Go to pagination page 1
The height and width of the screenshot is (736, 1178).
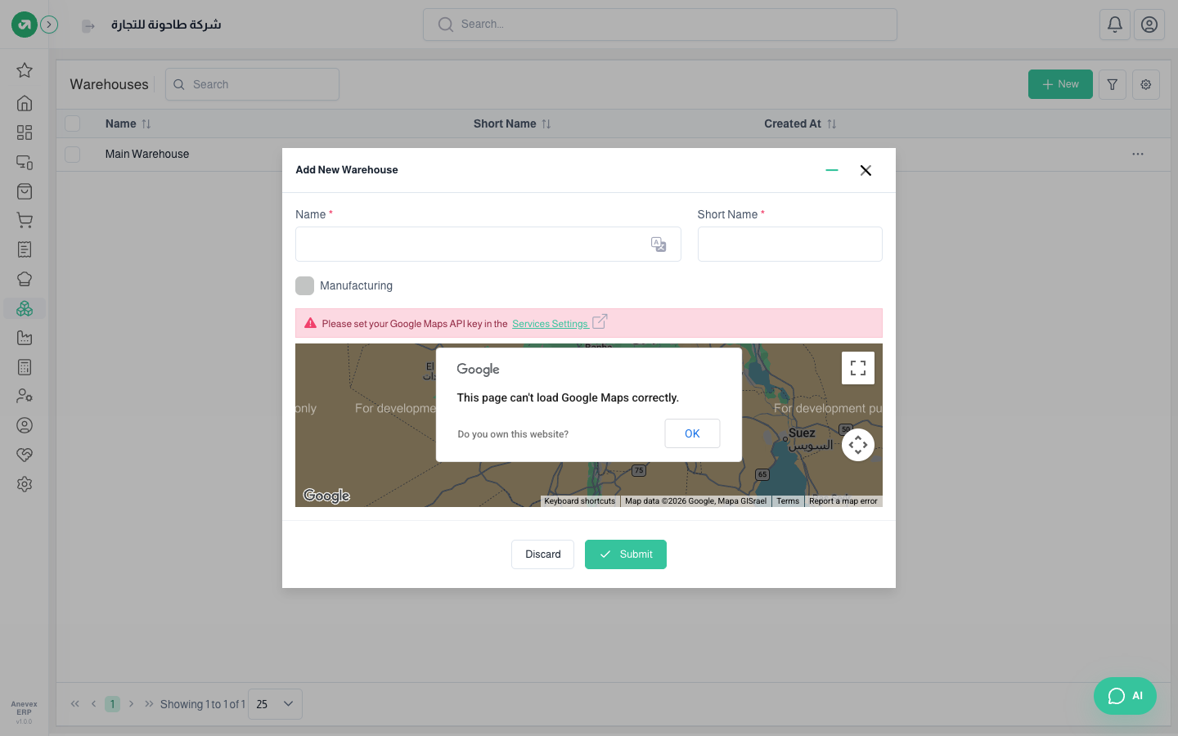click(113, 704)
